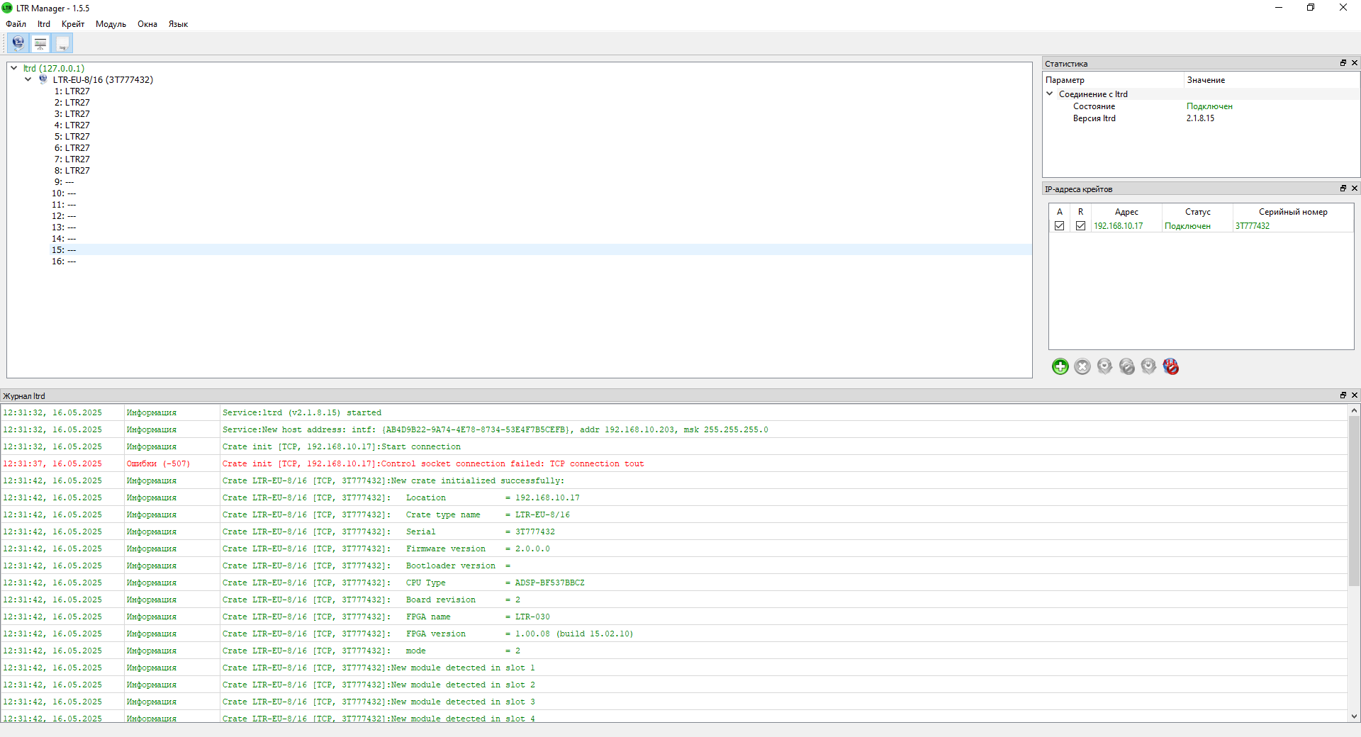Select slot 5: LTR27 module
Image resolution: width=1361 pixels, height=737 pixels.
tap(72, 136)
